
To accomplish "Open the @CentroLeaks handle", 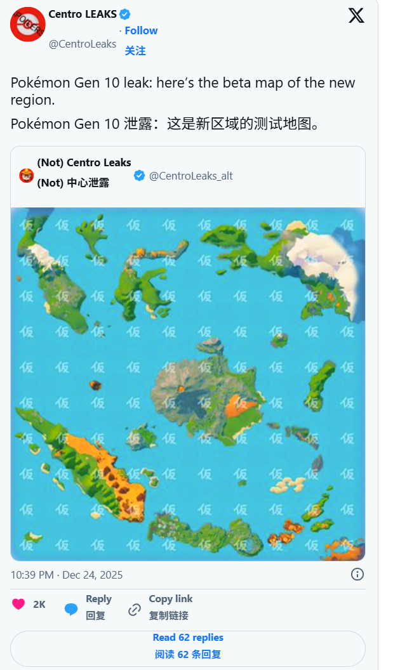I will click(x=83, y=44).
